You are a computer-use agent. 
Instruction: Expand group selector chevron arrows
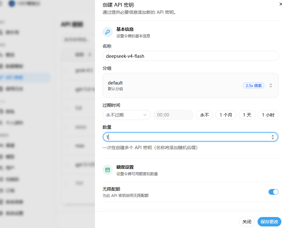pos(271,85)
